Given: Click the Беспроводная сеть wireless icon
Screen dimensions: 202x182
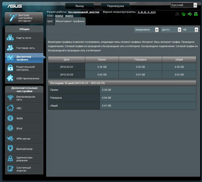Looking at the screenshot, I should pos(10,98).
